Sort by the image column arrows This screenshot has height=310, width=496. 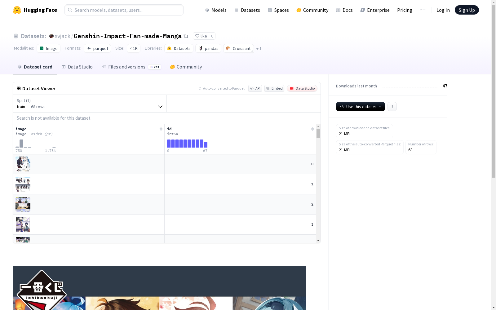pyautogui.click(x=161, y=129)
